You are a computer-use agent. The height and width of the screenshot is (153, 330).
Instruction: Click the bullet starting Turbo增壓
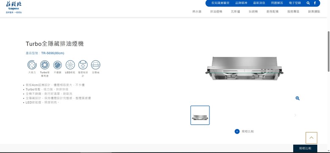pyautogui.click(x=47, y=89)
